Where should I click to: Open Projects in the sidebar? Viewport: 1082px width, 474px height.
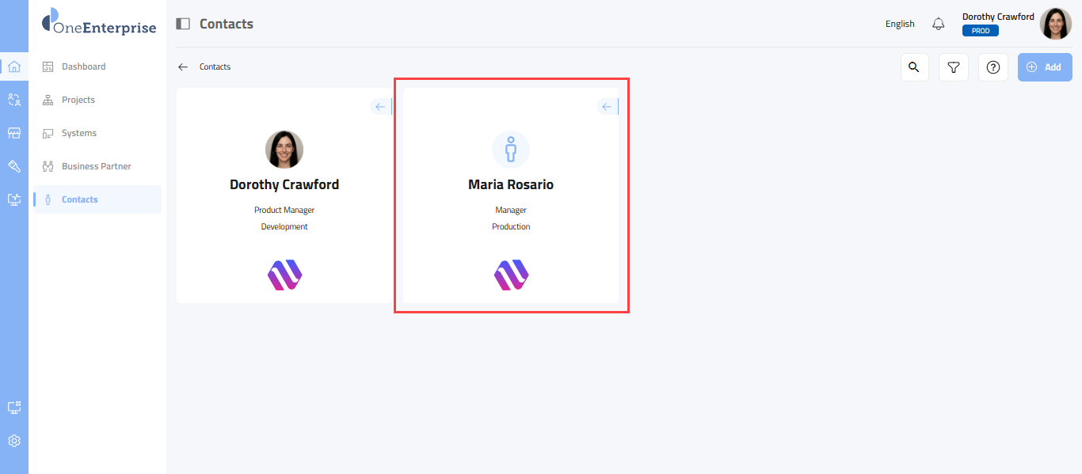tap(78, 100)
